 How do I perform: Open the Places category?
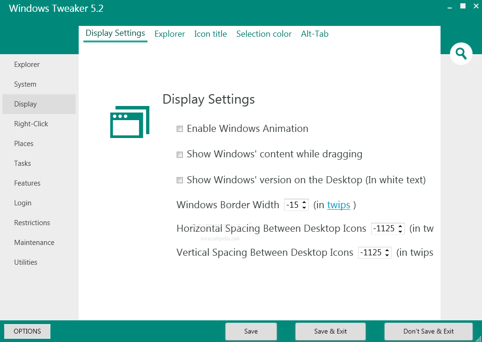(x=39, y=144)
